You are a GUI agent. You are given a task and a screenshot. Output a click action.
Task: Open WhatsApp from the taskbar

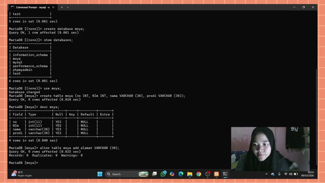pyautogui.click(x=163, y=174)
